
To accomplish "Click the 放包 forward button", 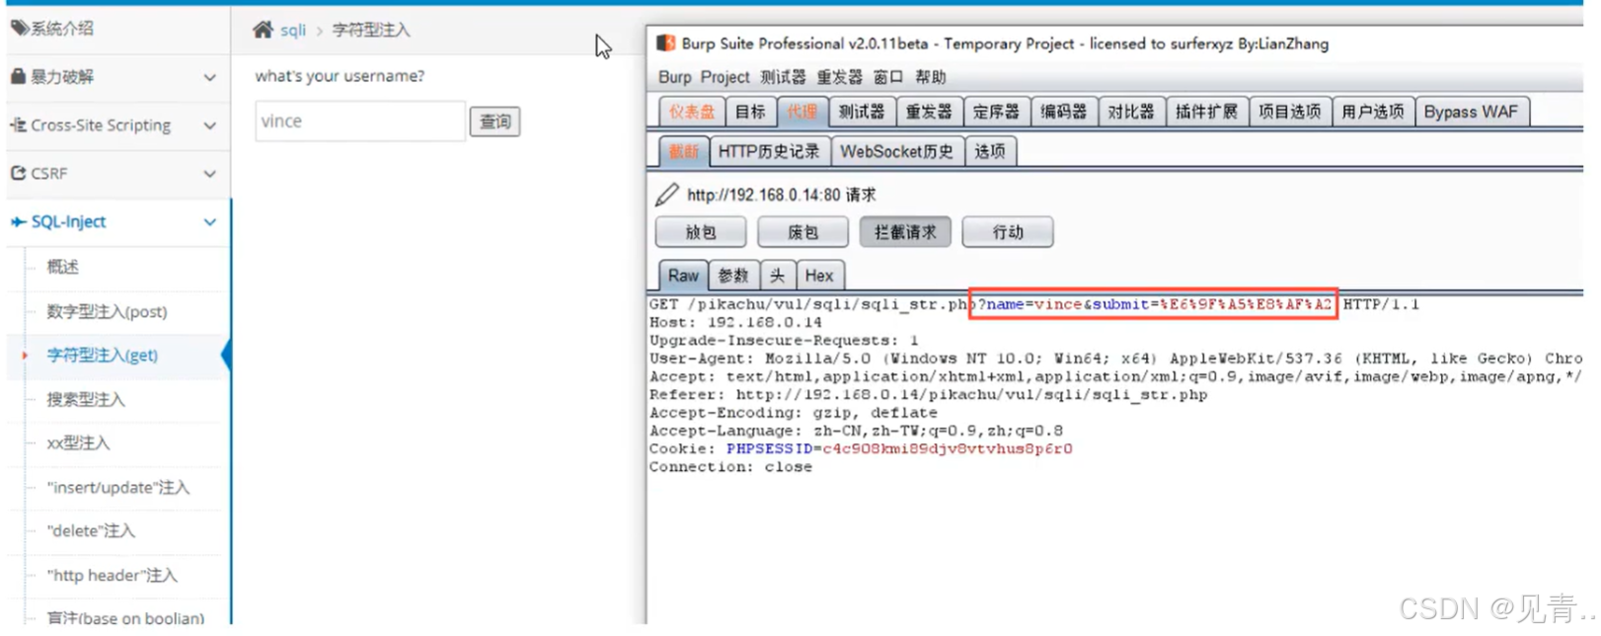I will (x=701, y=232).
